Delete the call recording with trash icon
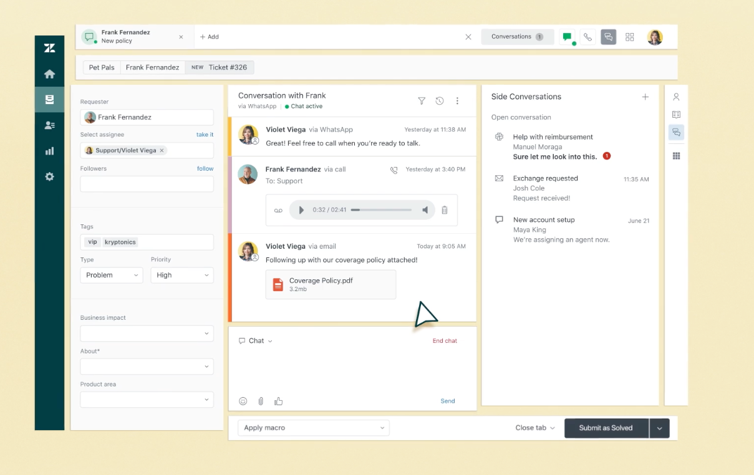The width and height of the screenshot is (754, 475). (445, 210)
